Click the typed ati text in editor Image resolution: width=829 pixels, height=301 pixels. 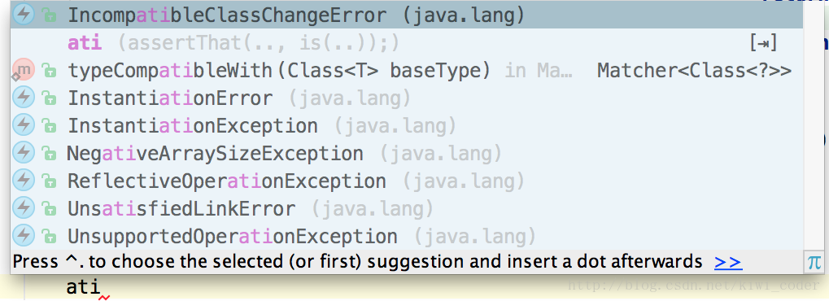tap(83, 287)
